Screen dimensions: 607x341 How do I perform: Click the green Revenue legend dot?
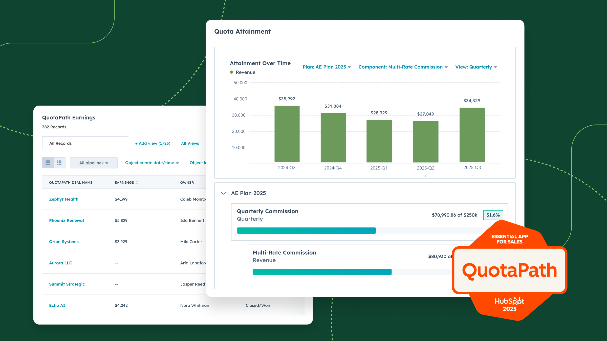click(231, 72)
